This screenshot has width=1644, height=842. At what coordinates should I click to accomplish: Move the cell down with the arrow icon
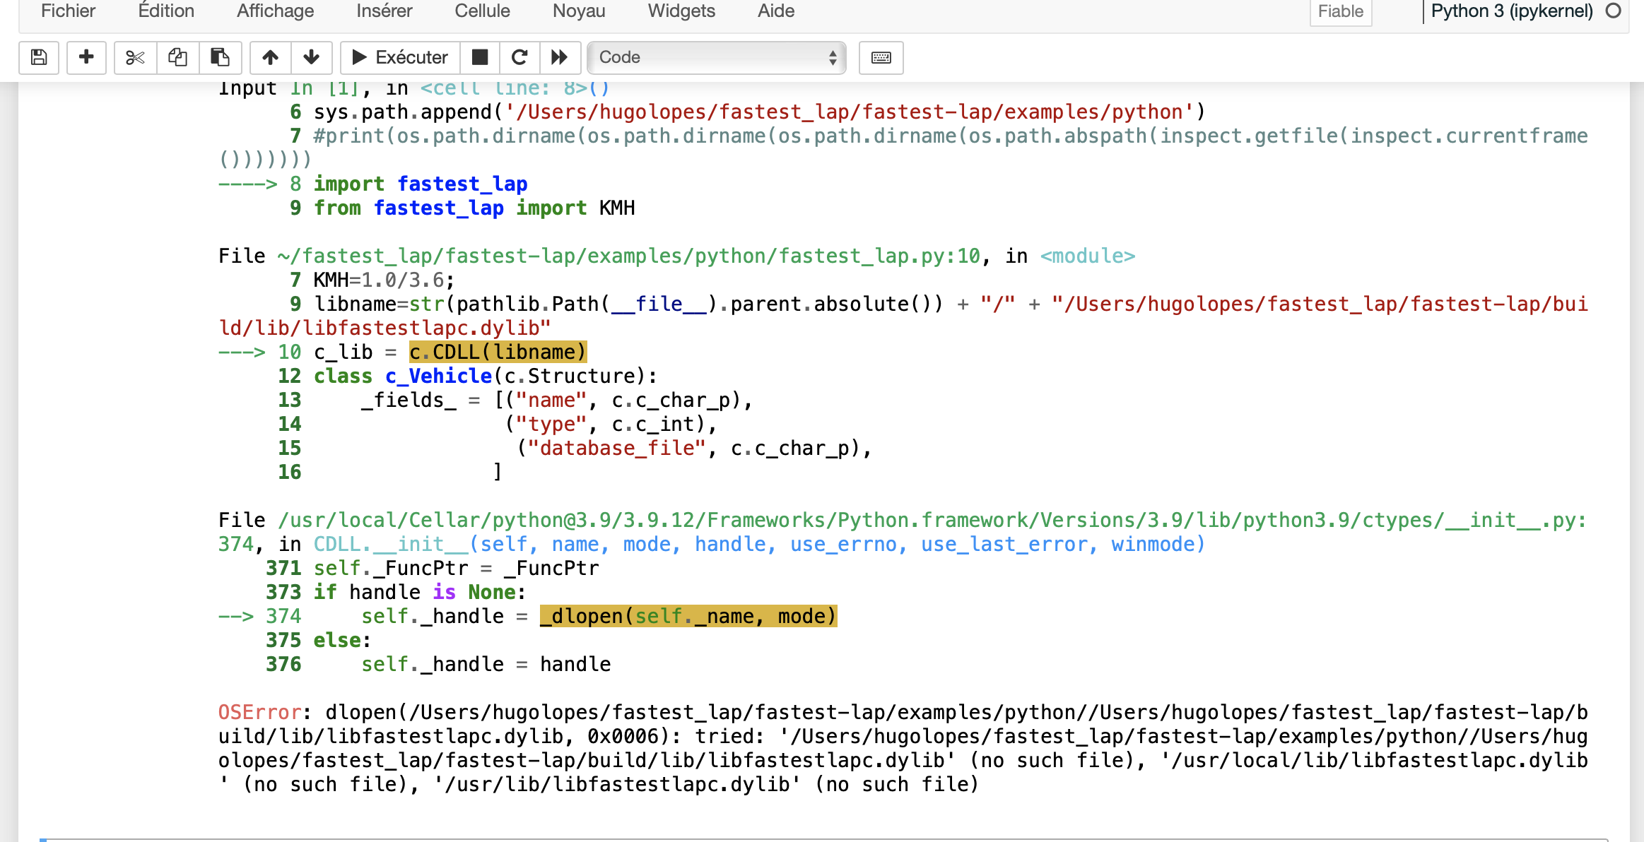(311, 57)
